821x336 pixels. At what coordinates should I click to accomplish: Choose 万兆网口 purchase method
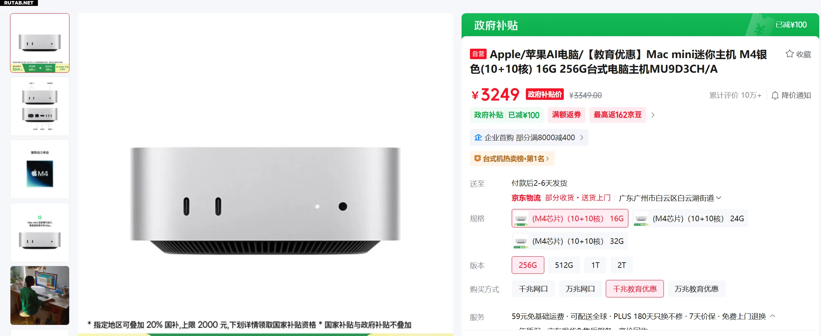click(580, 289)
